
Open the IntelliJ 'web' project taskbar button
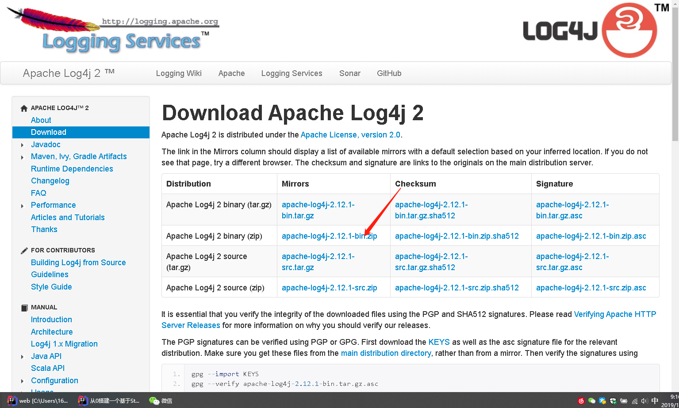coord(38,401)
